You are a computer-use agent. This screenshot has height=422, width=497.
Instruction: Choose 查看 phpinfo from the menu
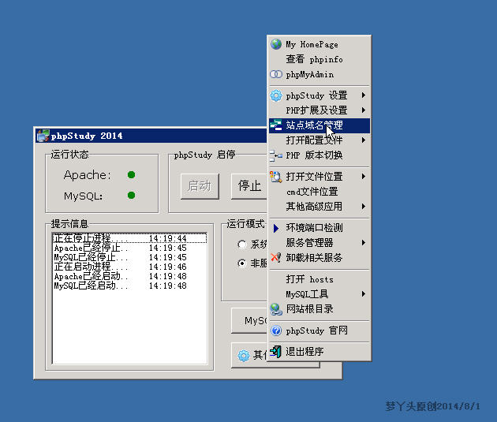tap(319, 59)
